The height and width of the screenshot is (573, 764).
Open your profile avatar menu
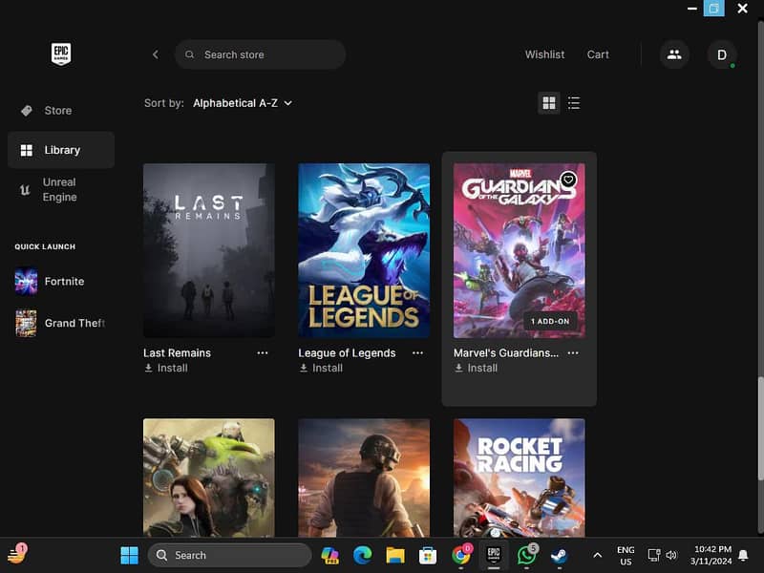722,54
